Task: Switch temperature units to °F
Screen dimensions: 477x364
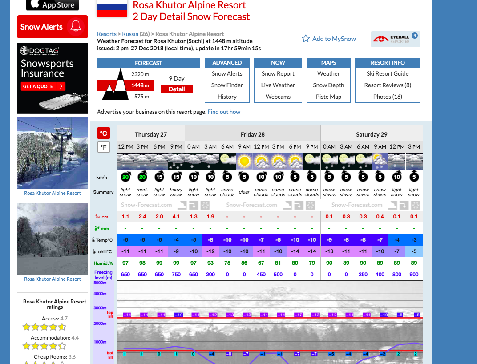Action: pyautogui.click(x=104, y=147)
